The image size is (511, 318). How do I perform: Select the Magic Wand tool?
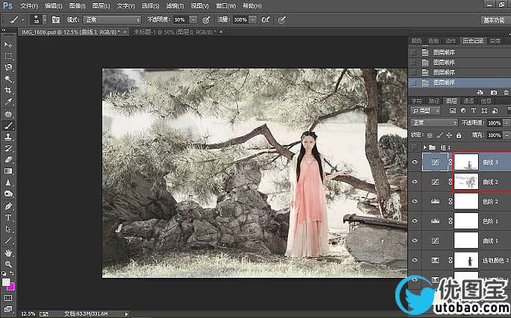(8, 79)
